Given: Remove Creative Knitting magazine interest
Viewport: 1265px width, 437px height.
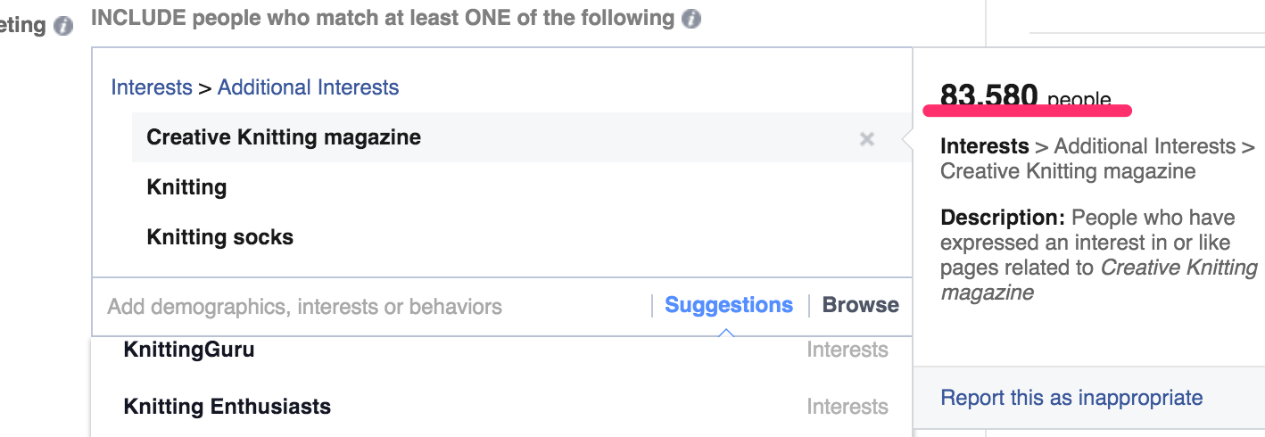Looking at the screenshot, I should pos(866,139).
